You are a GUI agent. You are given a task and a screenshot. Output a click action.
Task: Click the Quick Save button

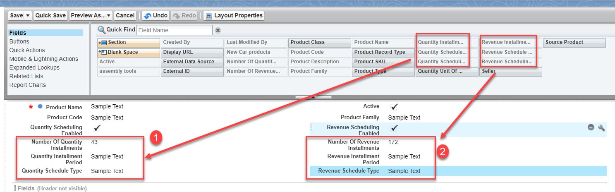click(x=50, y=16)
